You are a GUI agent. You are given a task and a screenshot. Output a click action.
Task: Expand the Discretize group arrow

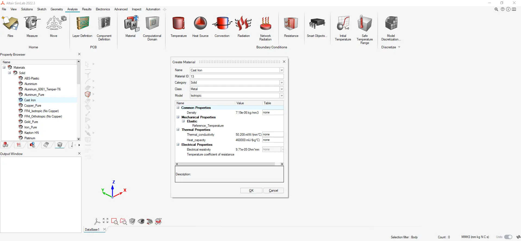[399, 47]
